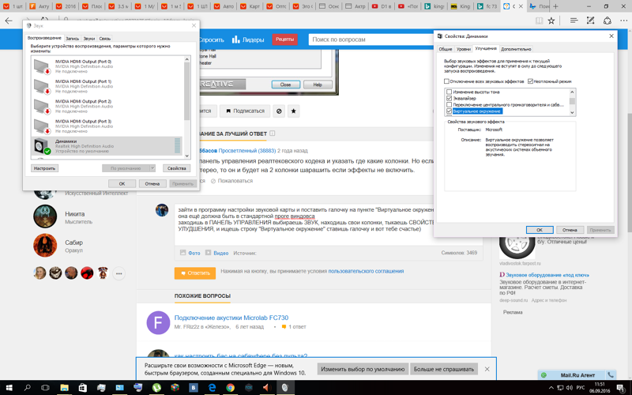Open Дополнительно tab in speaker properties
The width and height of the screenshot is (632, 395).
pyautogui.click(x=516, y=49)
